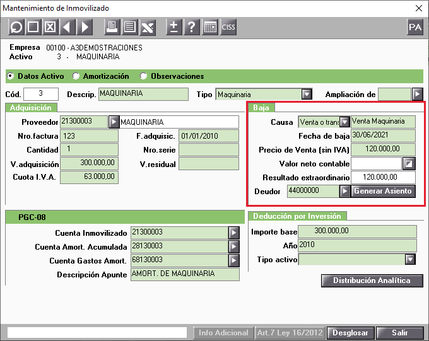
Task: Open the calendar toolbar icon
Action: [x=210, y=27]
